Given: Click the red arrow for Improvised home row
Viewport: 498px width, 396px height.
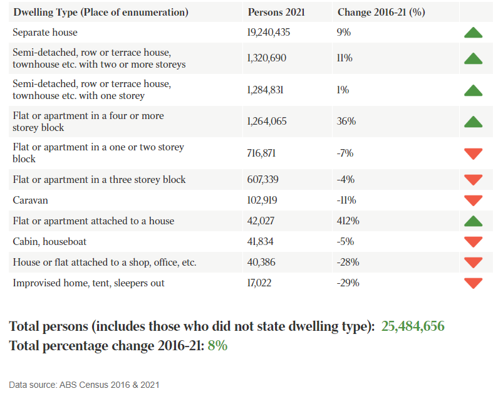Looking at the screenshot, I should point(473,283).
